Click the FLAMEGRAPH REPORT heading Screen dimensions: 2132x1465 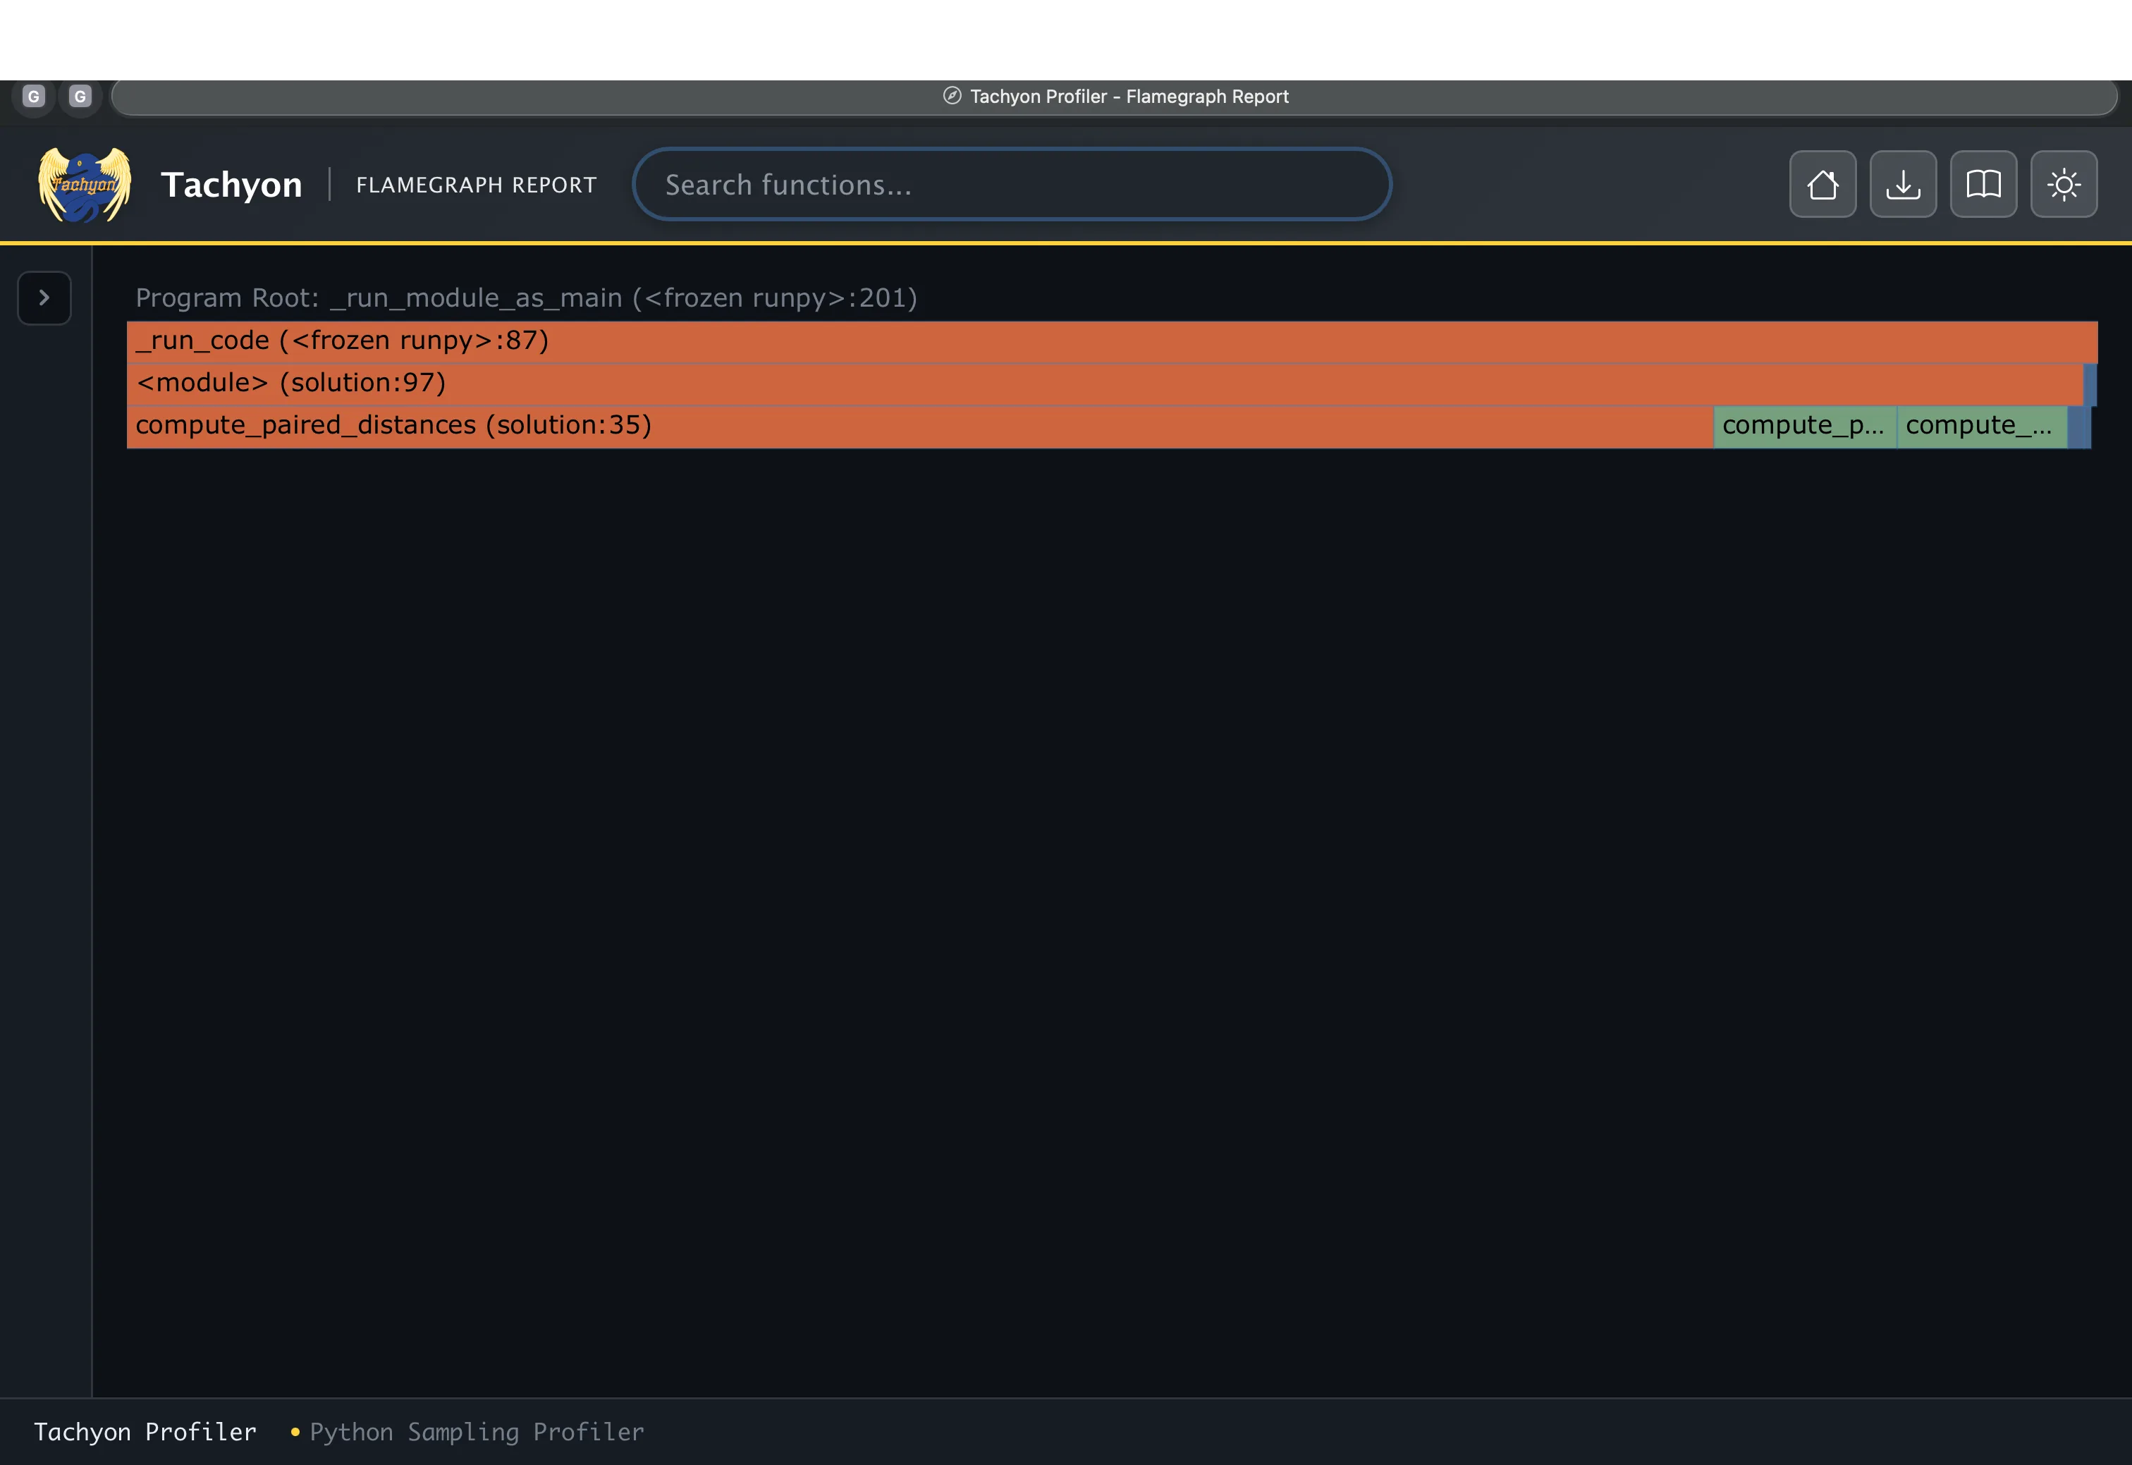[477, 185]
